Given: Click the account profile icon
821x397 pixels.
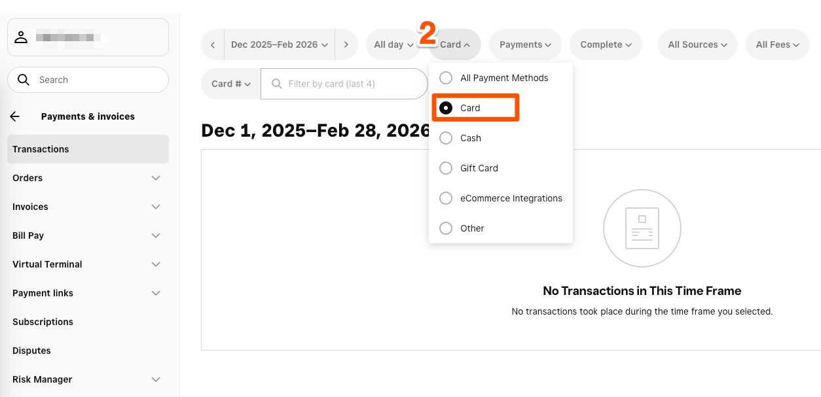Looking at the screenshot, I should tap(22, 37).
